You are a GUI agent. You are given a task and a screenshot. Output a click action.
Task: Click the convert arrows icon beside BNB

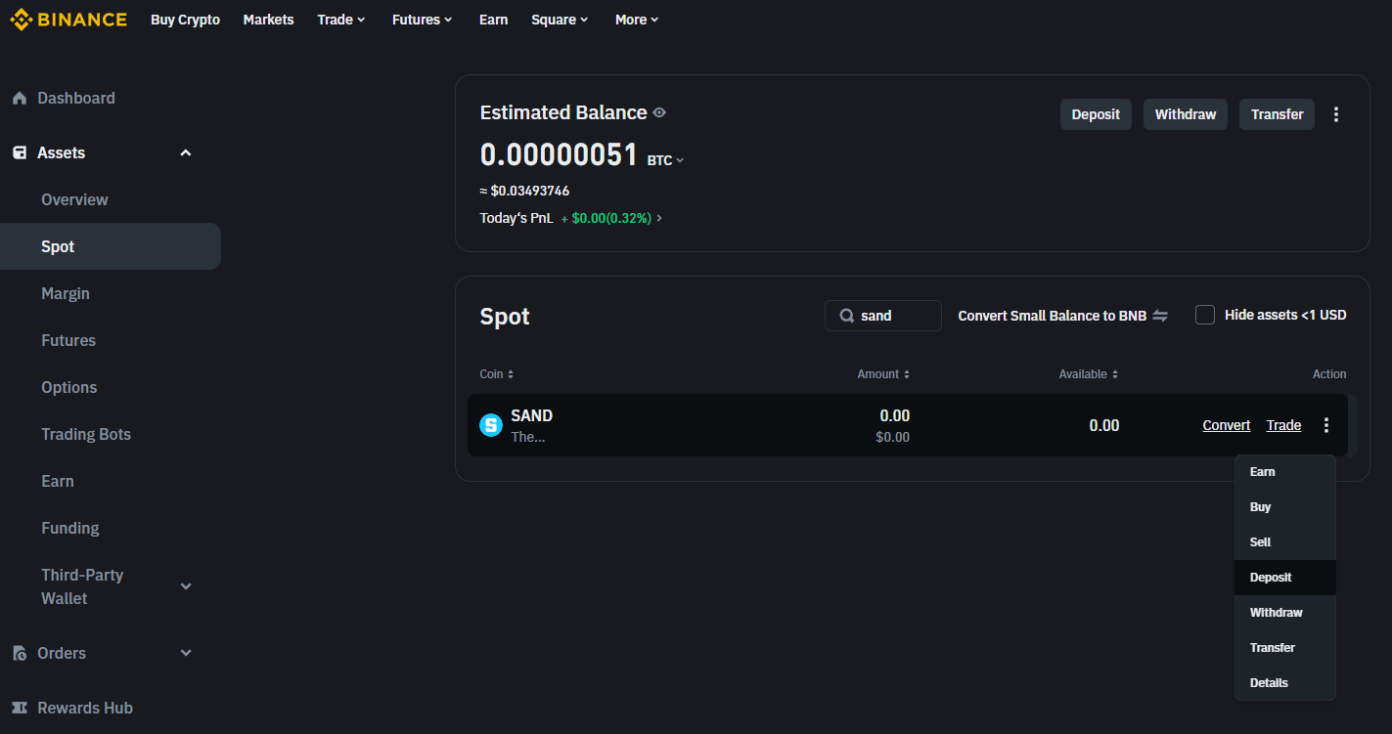(x=1160, y=316)
